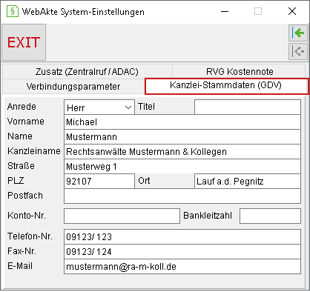Click the Kanzleiname field
This screenshot has height=292, width=310.
[182, 152]
